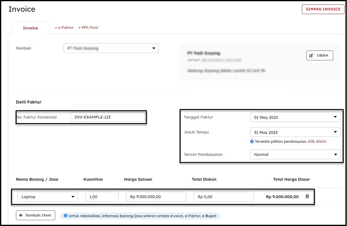Click the edit pencil icon in UBAH
Image resolution: width=347 pixels, height=226 pixels.
(311, 55)
